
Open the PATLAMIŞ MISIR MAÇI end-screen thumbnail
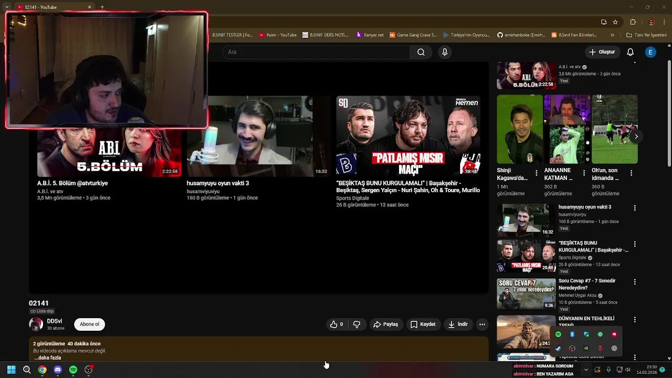pyautogui.click(x=408, y=136)
